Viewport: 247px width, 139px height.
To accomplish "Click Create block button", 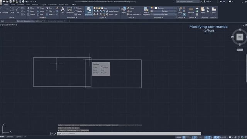I will 130,8.
